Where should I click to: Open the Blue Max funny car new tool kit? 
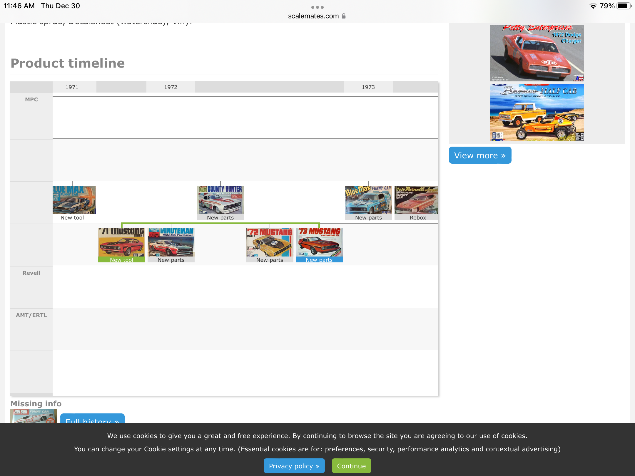click(74, 200)
